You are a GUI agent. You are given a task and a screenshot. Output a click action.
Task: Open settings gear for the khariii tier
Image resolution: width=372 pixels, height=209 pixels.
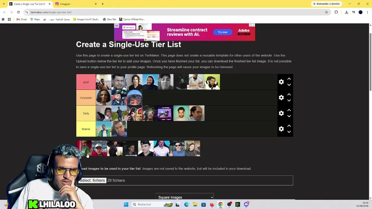click(x=281, y=129)
